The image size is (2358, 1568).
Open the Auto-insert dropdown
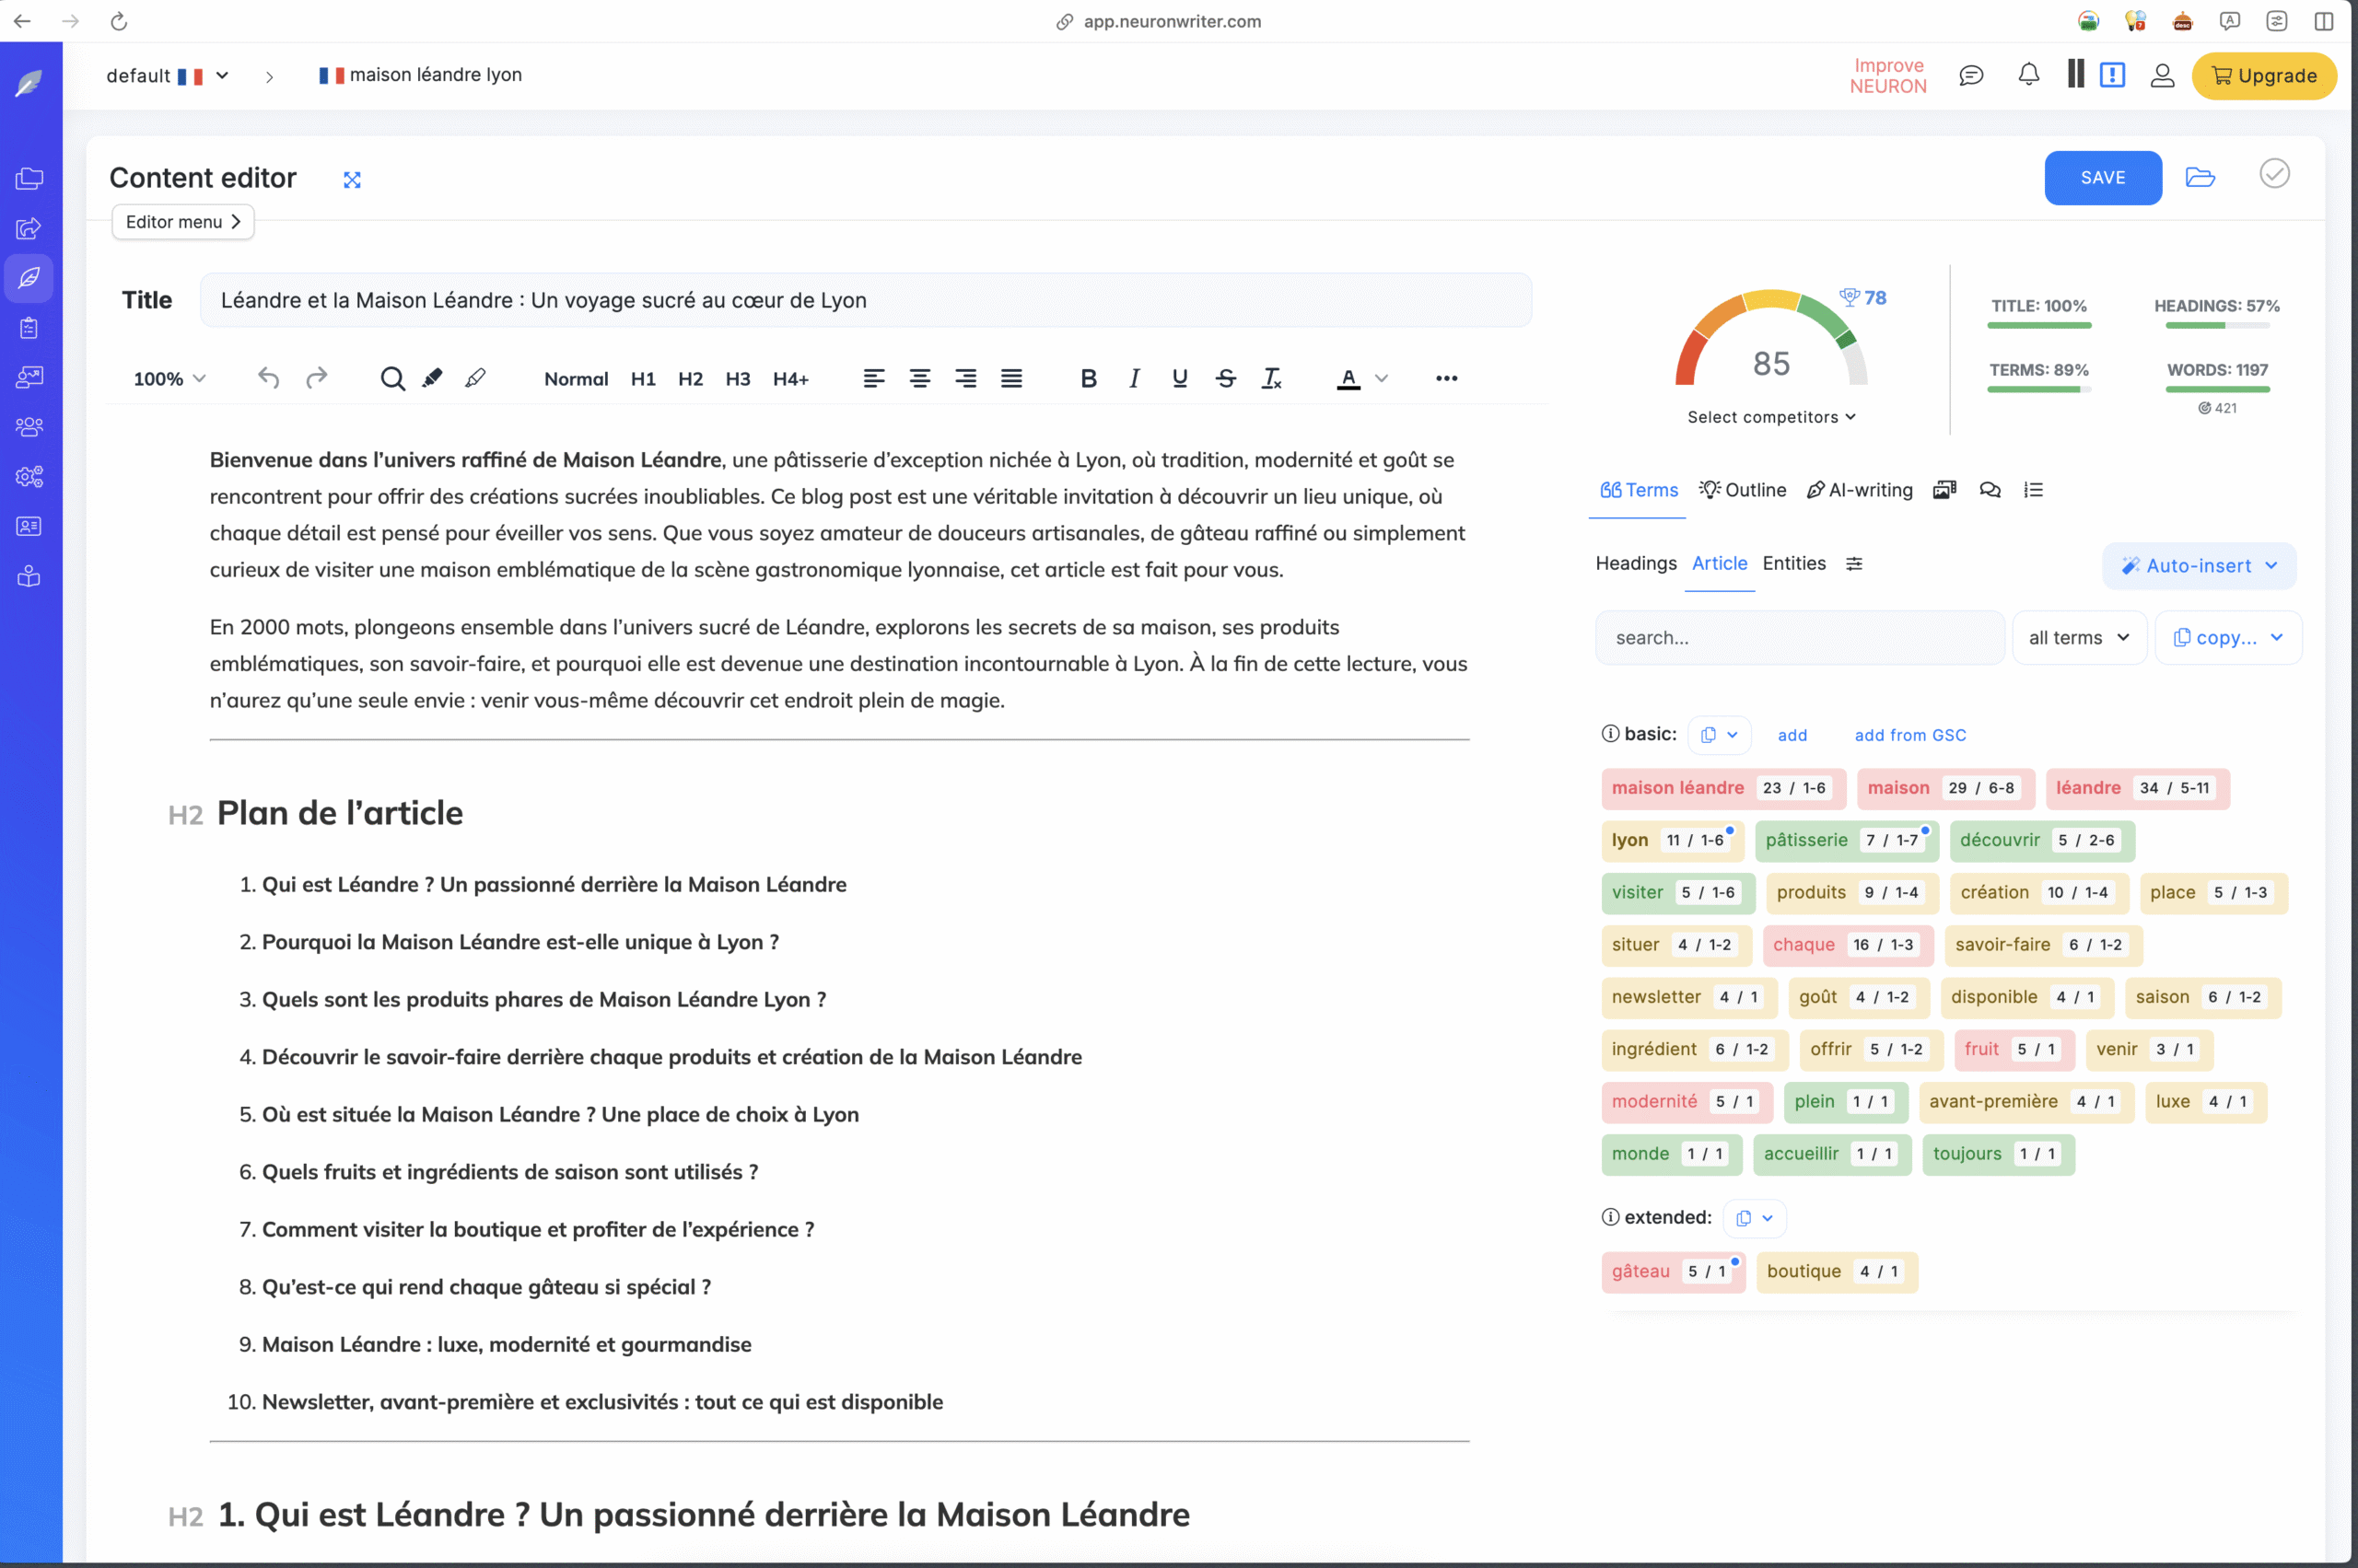pyautogui.click(x=2199, y=566)
